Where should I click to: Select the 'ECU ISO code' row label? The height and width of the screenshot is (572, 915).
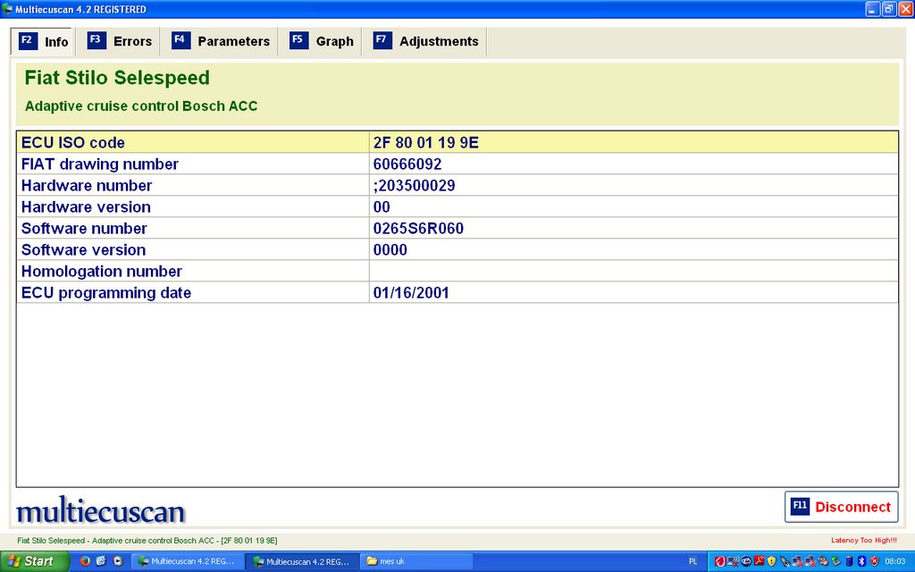[73, 142]
